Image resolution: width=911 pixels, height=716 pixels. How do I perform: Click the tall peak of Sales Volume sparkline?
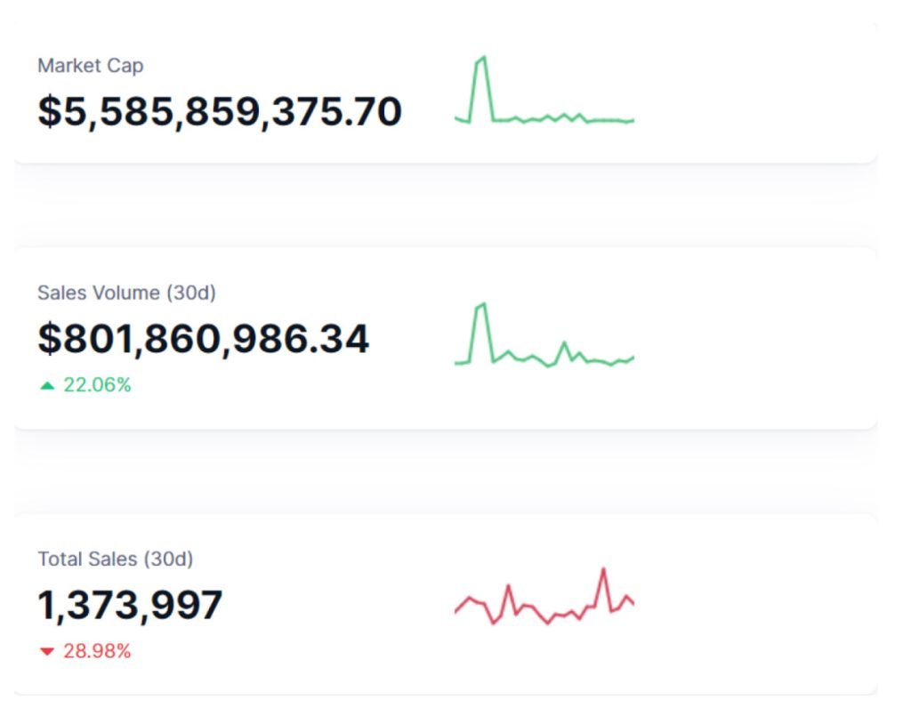[x=482, y=305]
